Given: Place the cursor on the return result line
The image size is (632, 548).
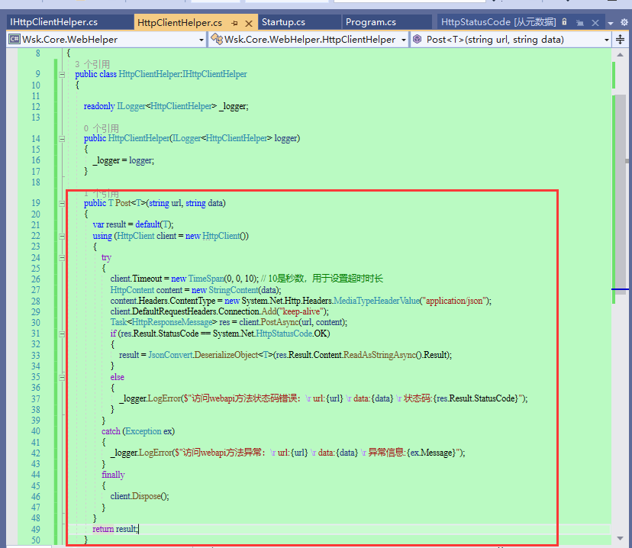Looking at the screenshot, I should point(114,528).
